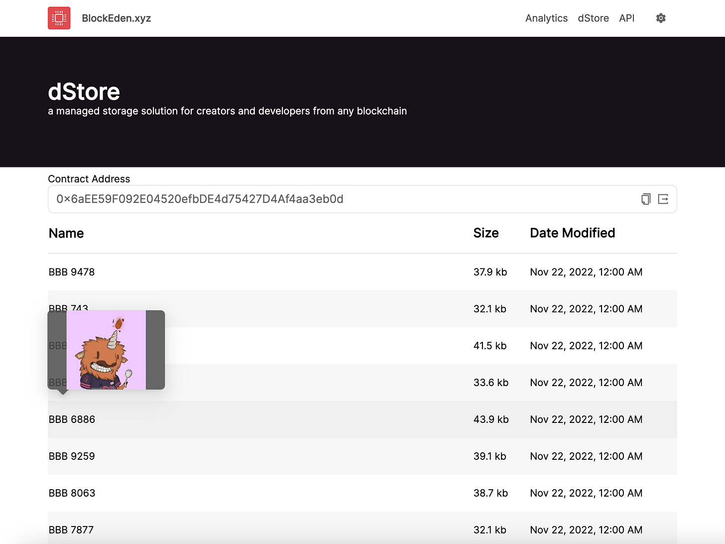Copy the contract address with the copy icon
The image size is (725, 544).
point(646,199)
